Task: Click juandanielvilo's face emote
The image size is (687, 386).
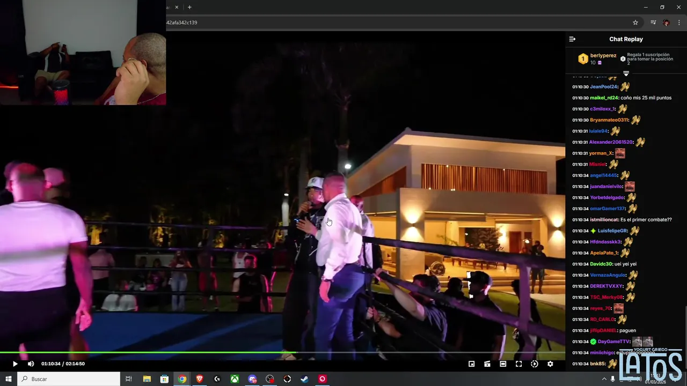Action: pos(630,187)
